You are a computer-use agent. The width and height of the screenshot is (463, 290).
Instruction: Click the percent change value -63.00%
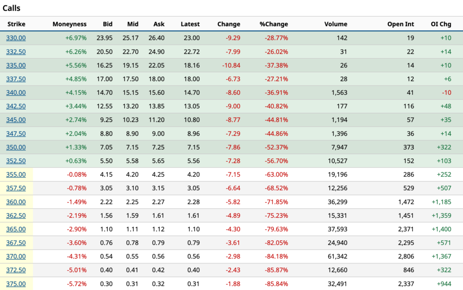pyautogui.click(x=276, y=174)
